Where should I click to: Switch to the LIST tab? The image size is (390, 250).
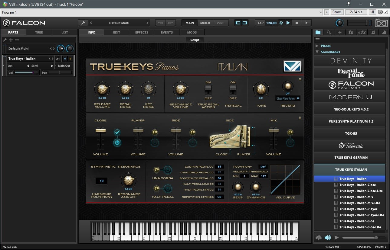point(65,32)
